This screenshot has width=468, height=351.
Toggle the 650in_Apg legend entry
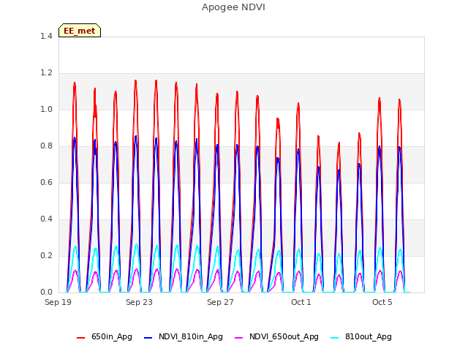tap(105, 337)
